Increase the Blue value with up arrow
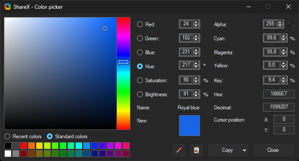The width and height of the screenshot is (299, 161). pyautogui.click(x=196, y=50)
